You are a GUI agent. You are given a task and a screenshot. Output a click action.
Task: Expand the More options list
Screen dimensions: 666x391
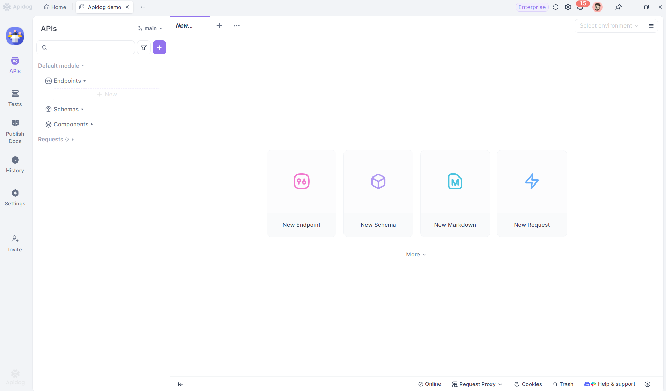(416, 255)
